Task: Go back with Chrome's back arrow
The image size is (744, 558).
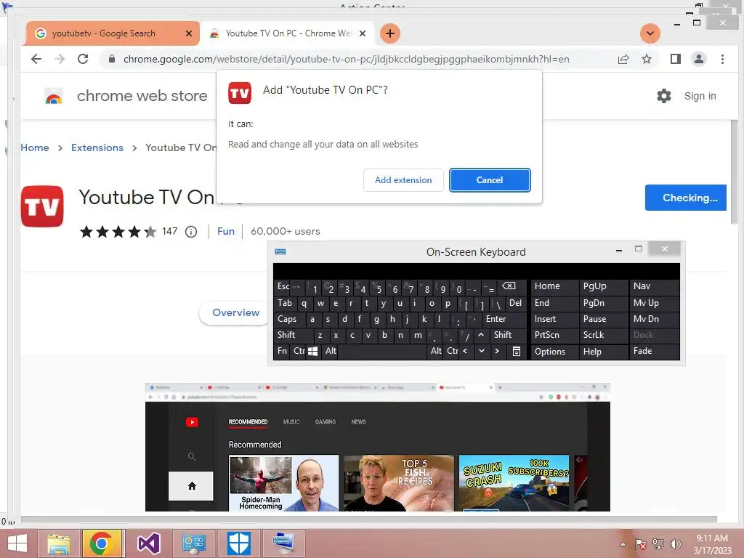Action: (x=36, y=59)
